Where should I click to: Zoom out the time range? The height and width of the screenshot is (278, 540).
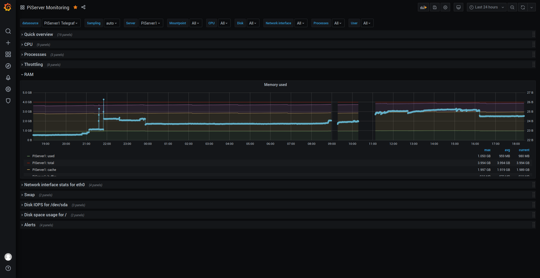pyautogui.click(x=512, y=7)
